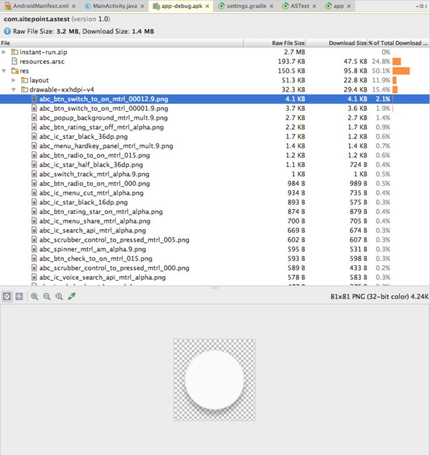Close the MainActivity.java tab
Screen dimensions: 430x455
pos(142,6)
